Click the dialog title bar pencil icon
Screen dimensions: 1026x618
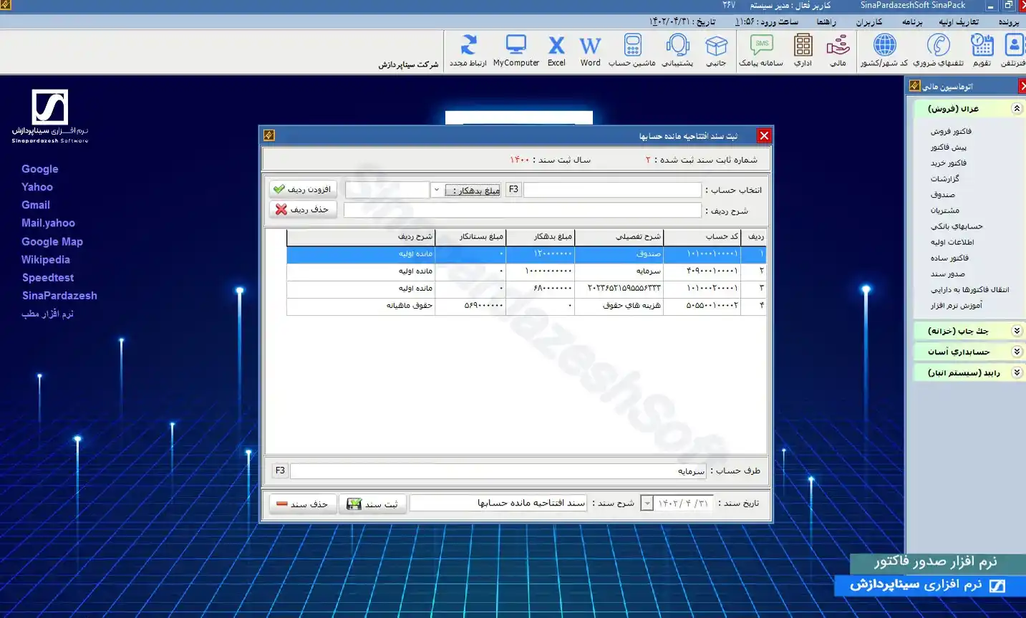(x=268, y=135)
